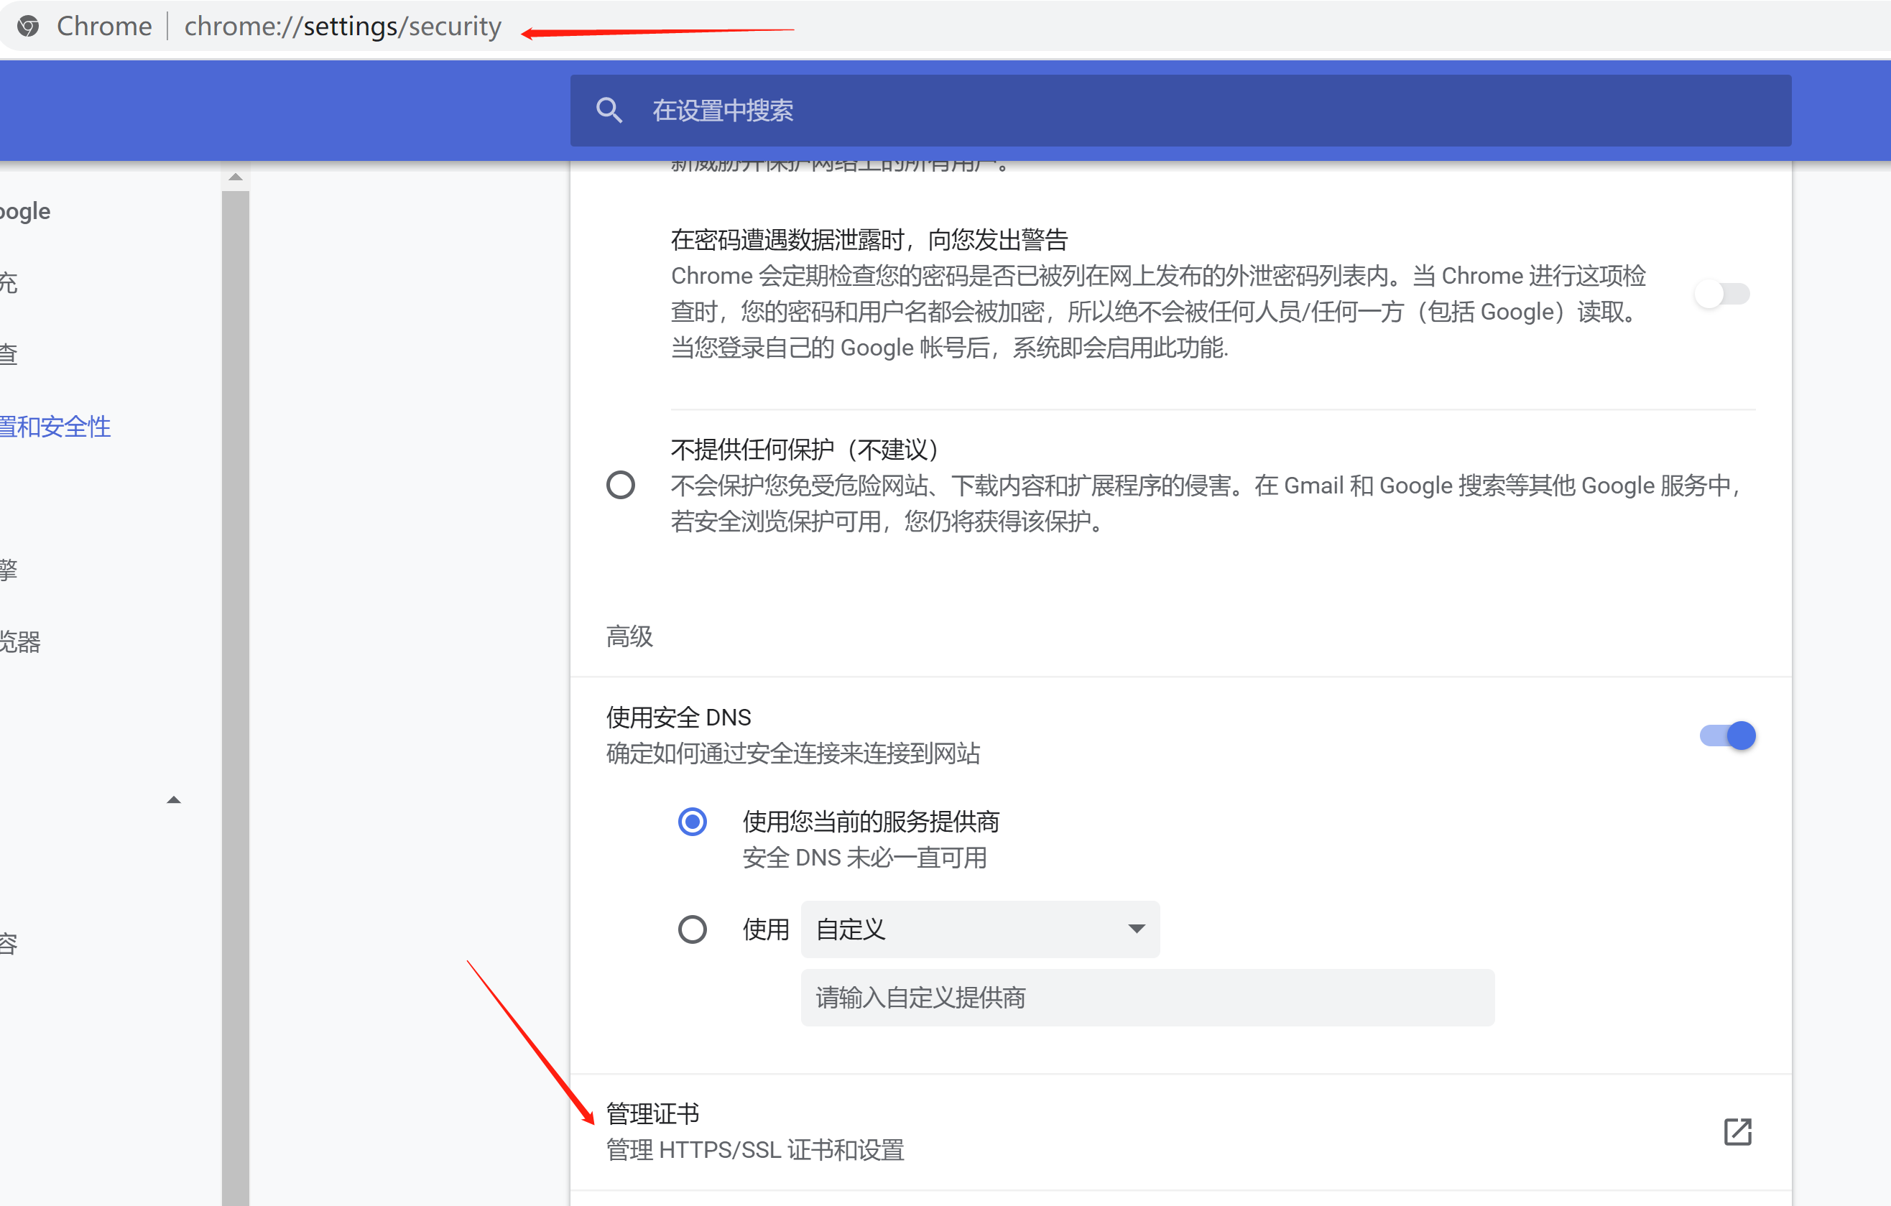The image size is (1891, 1206).
Task: Select 使用您当前的服务提供商 radio button
Action: pos(692,822)
